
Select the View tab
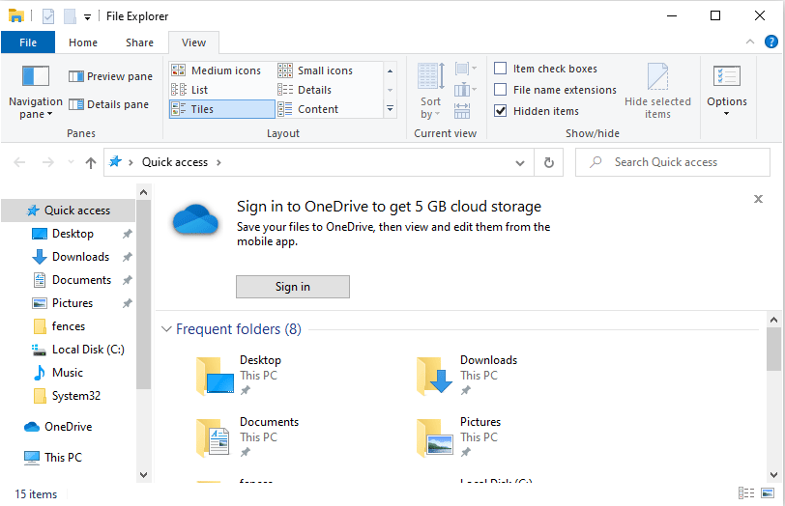pyautogui.click(x=193, y=42)
